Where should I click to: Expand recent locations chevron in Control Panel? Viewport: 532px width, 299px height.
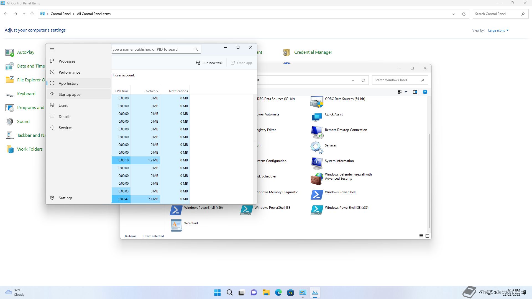24,14
